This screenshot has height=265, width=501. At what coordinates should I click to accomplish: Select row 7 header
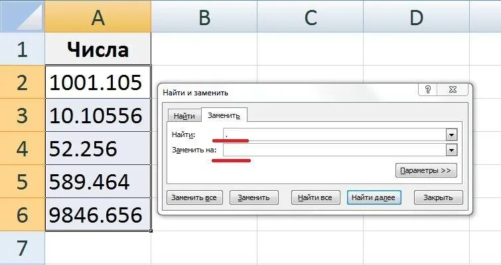pyautogui.click(x=22, y=248)
